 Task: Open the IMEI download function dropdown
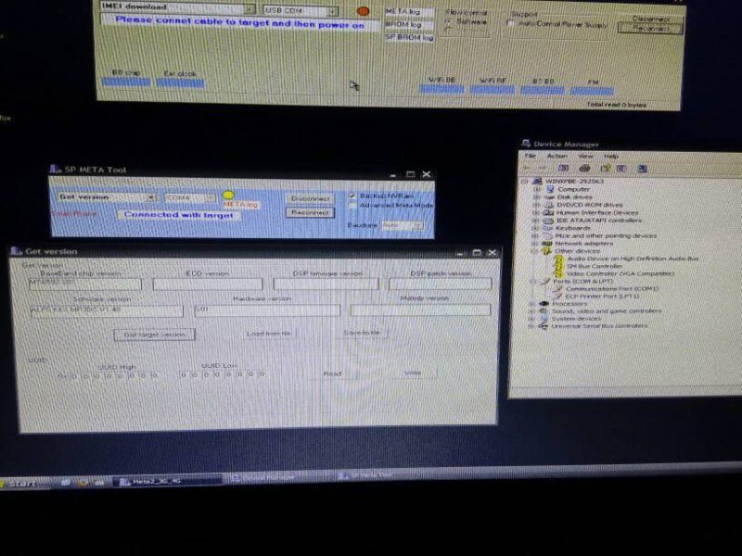pos(249,8)
